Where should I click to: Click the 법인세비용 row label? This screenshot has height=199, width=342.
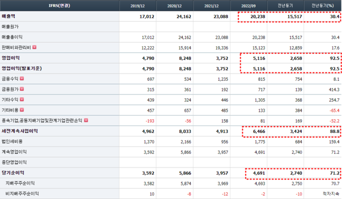(12, 142)
